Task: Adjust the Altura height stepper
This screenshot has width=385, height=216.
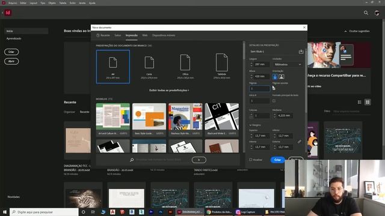Action: [x=251, y=76]
